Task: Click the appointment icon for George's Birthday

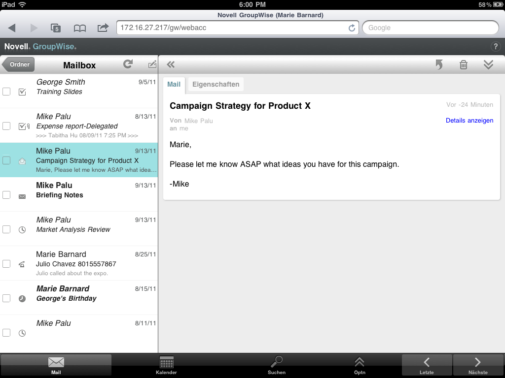Action: point(22,299)
